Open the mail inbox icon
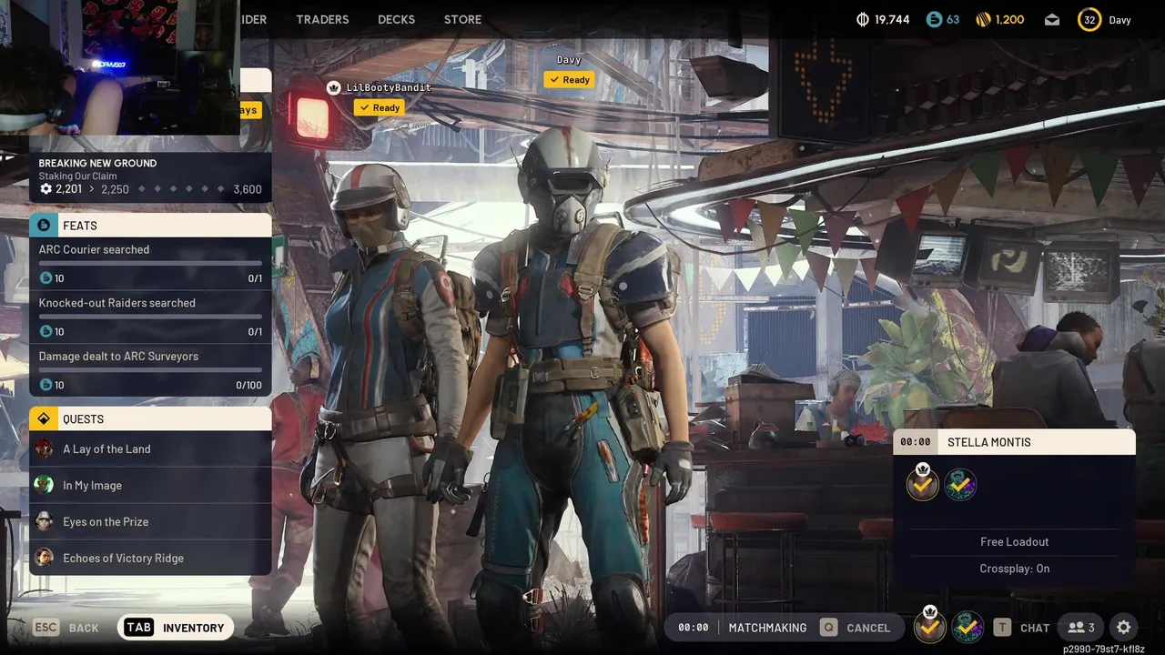Screen dimensions: 1165x655 coord(1052,19)
